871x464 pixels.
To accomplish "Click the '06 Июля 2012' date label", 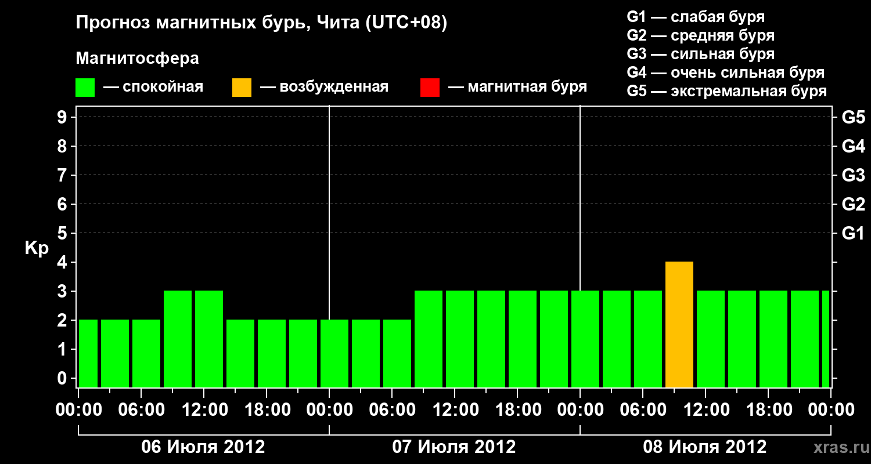I will point(203,447).
